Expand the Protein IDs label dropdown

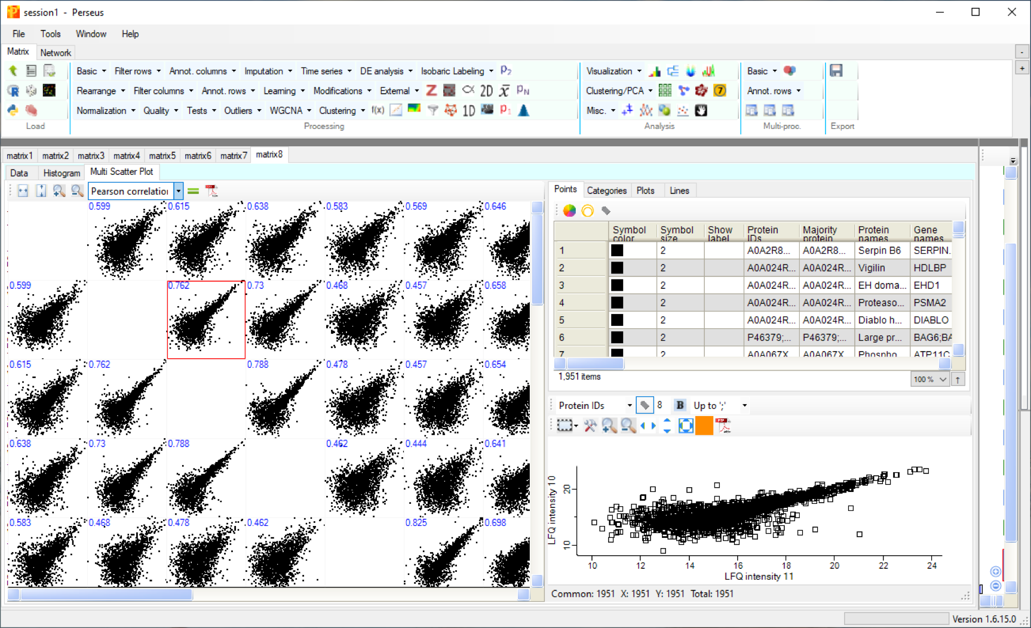(x=629, y=405)
